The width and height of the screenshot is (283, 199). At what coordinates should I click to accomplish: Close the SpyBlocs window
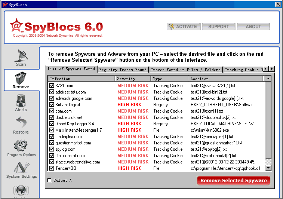point(278,4)
